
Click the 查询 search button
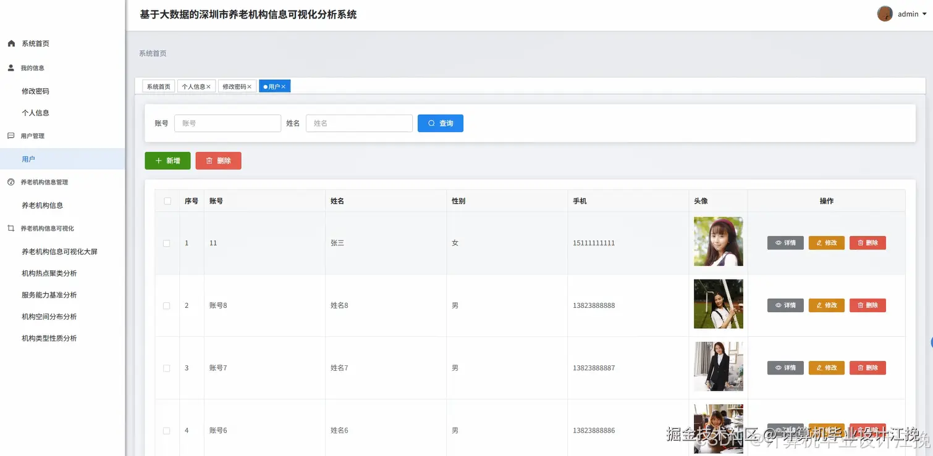pyautogui.click(x=441, y=123)
